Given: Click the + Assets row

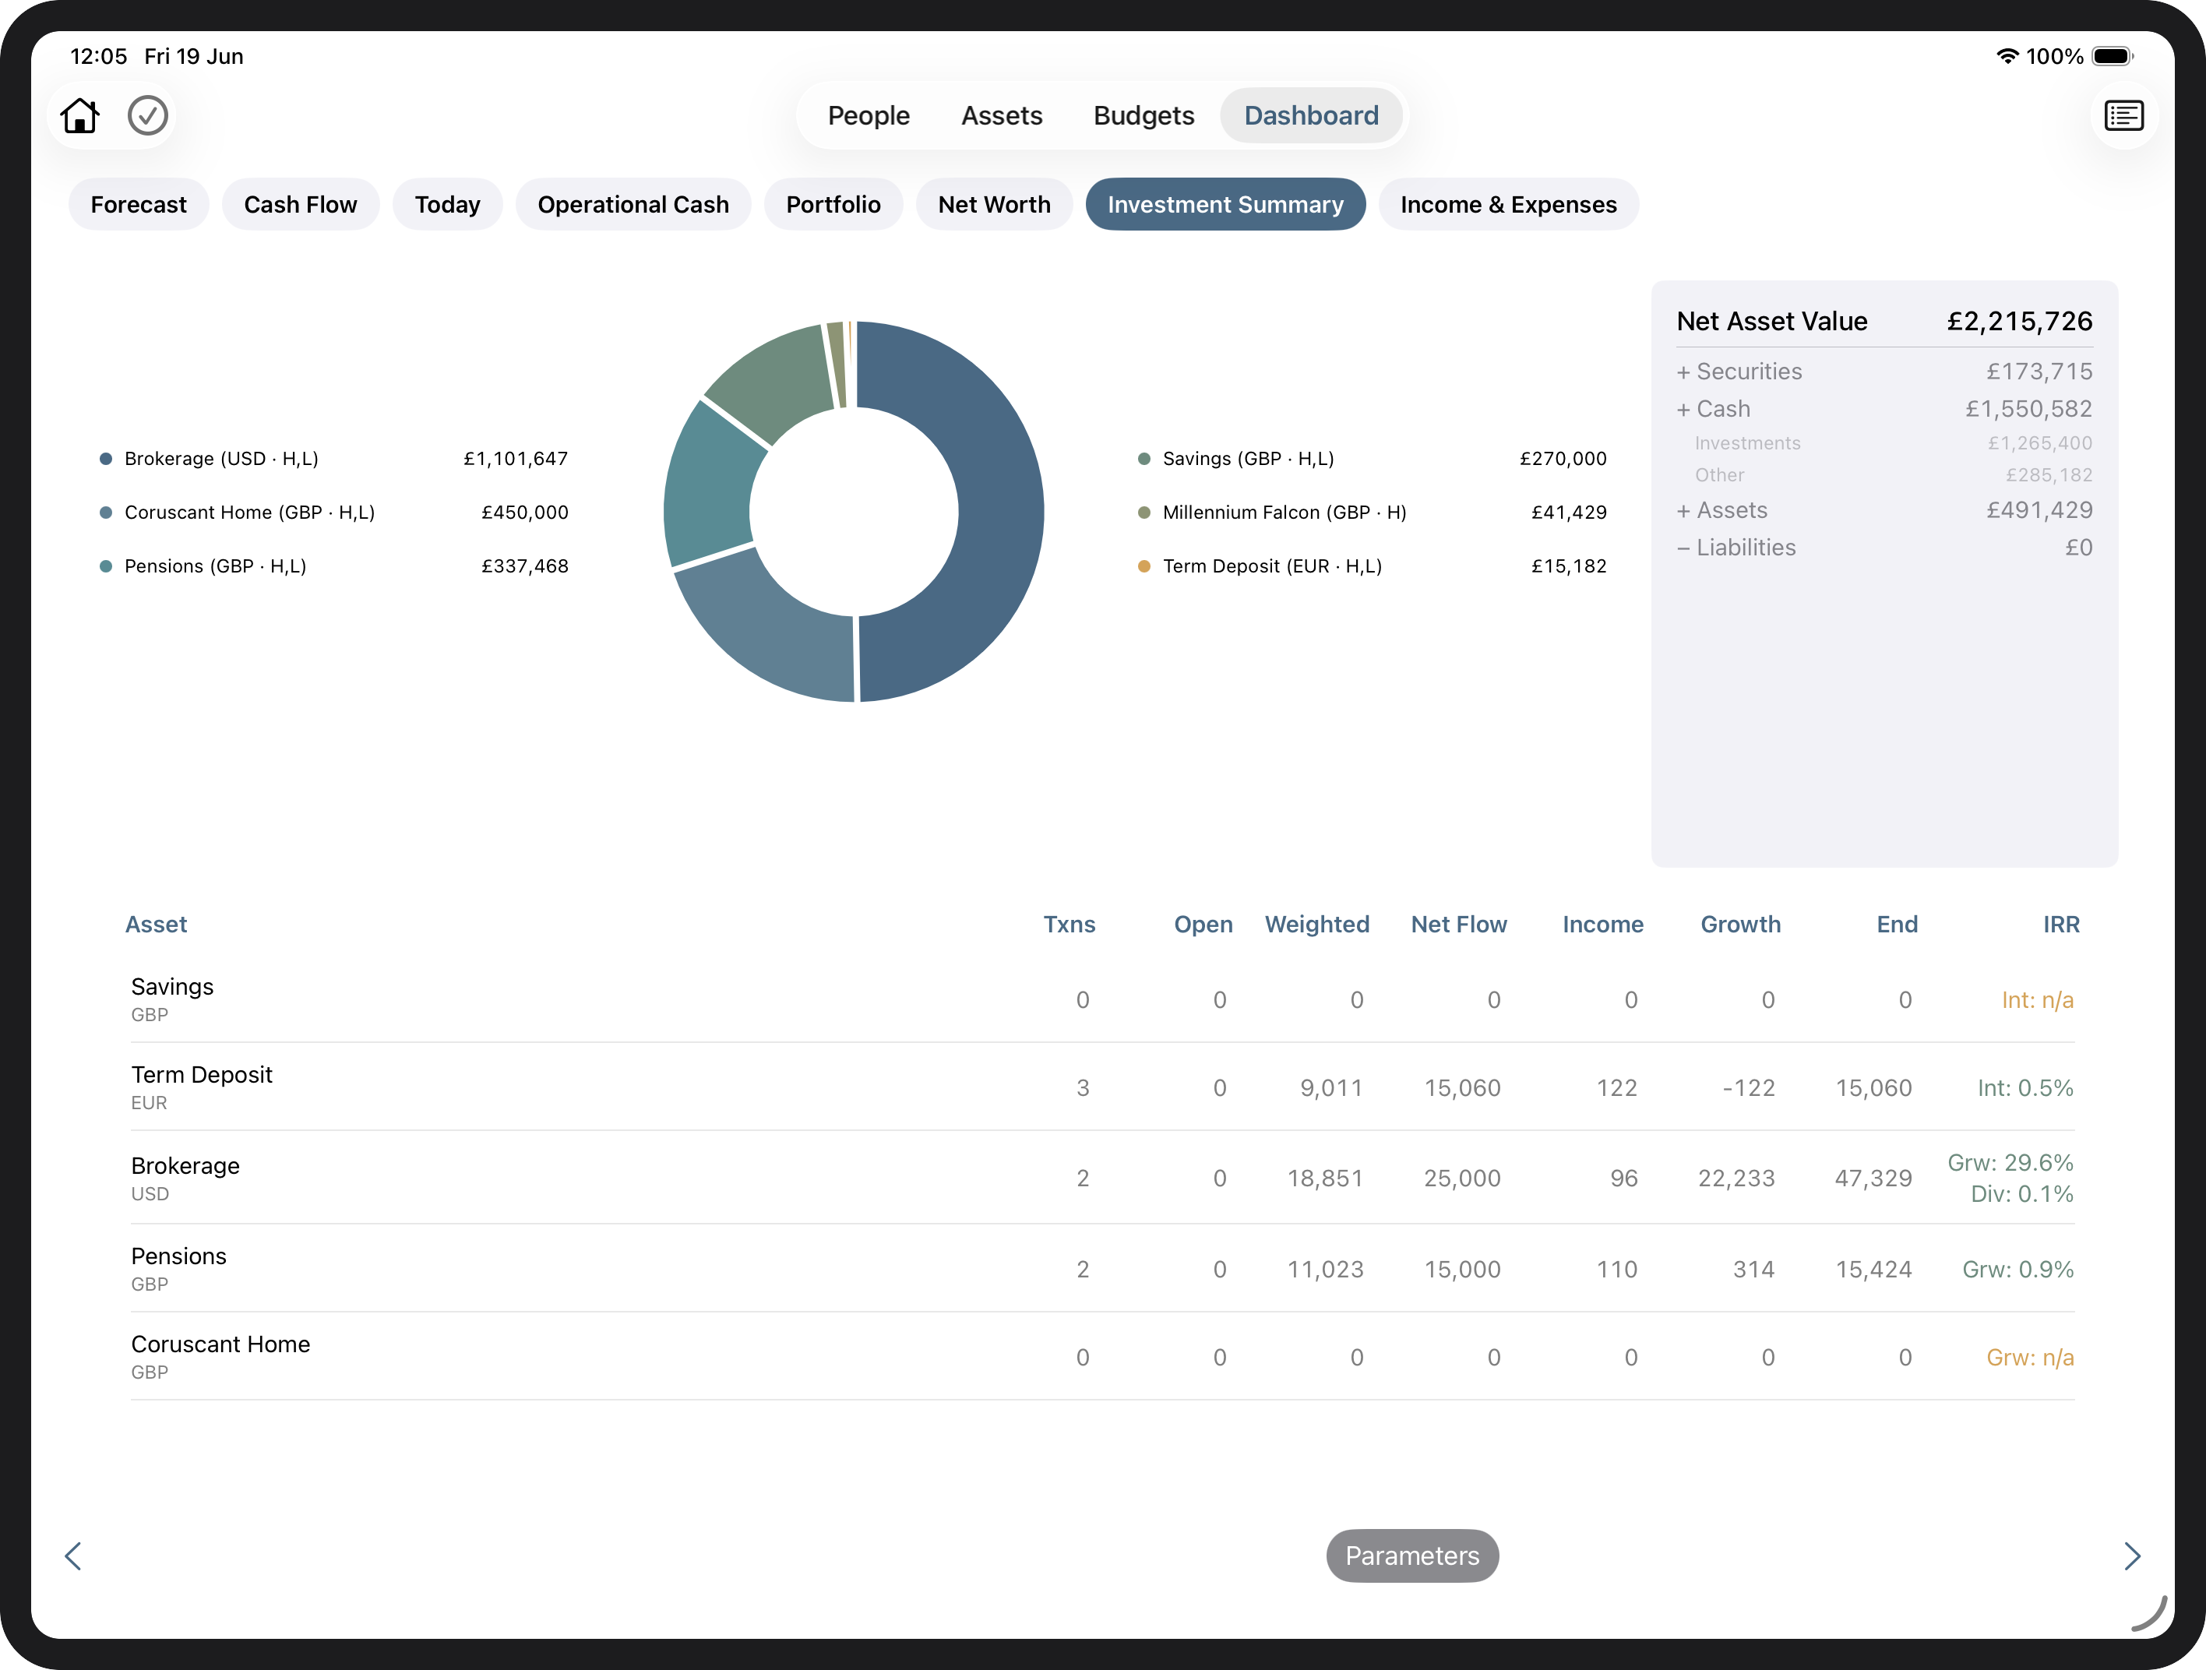Looking at the screenshot, I should (1884, 509).
